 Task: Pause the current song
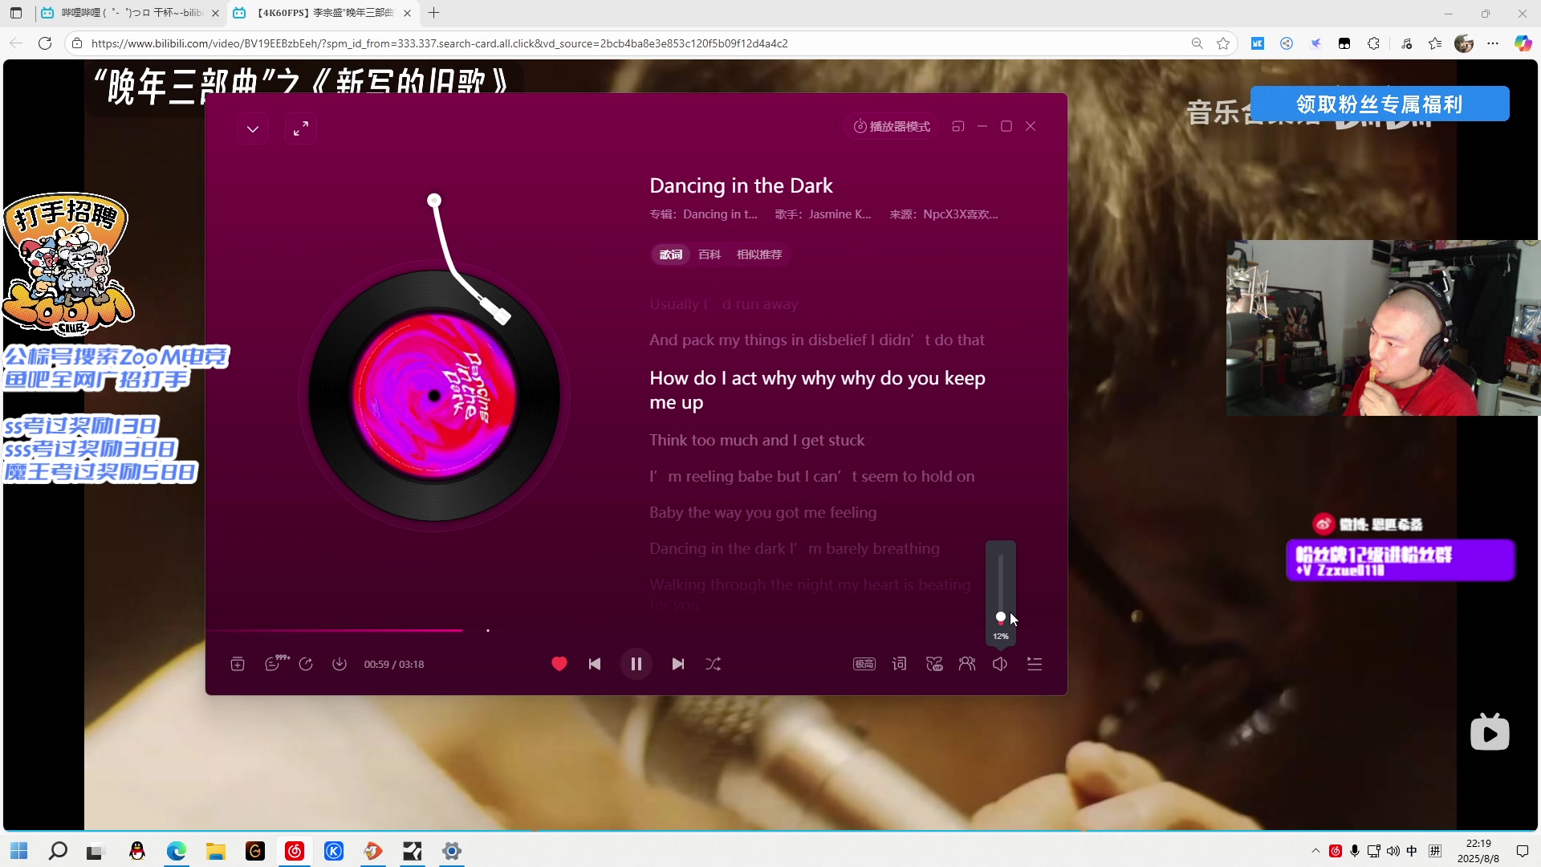pos(636,665)
